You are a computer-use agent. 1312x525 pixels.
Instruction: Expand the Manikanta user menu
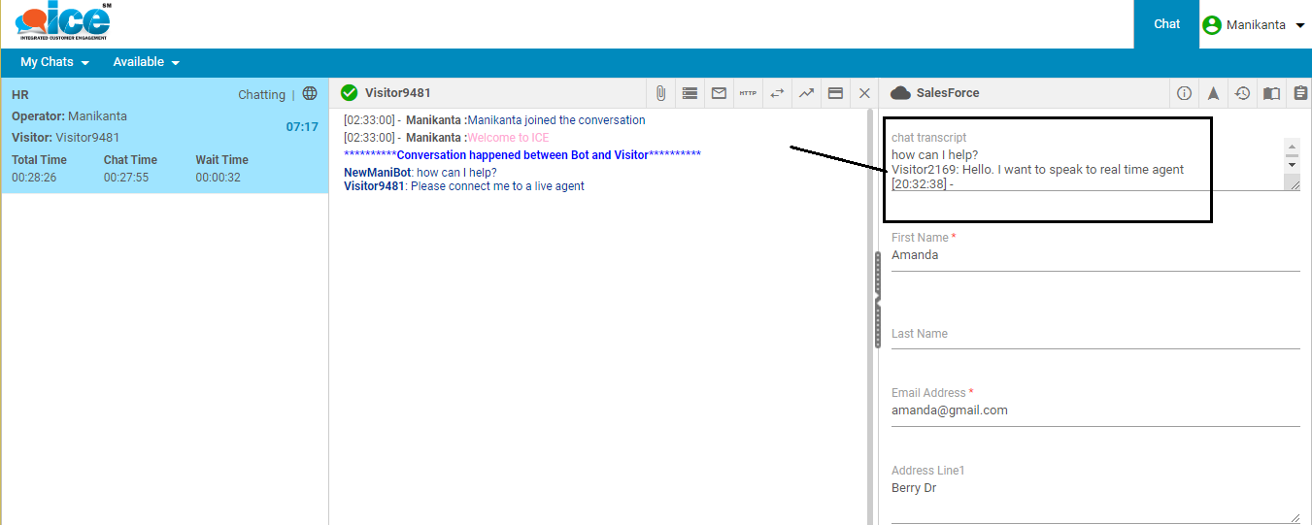pos(1254,25)
